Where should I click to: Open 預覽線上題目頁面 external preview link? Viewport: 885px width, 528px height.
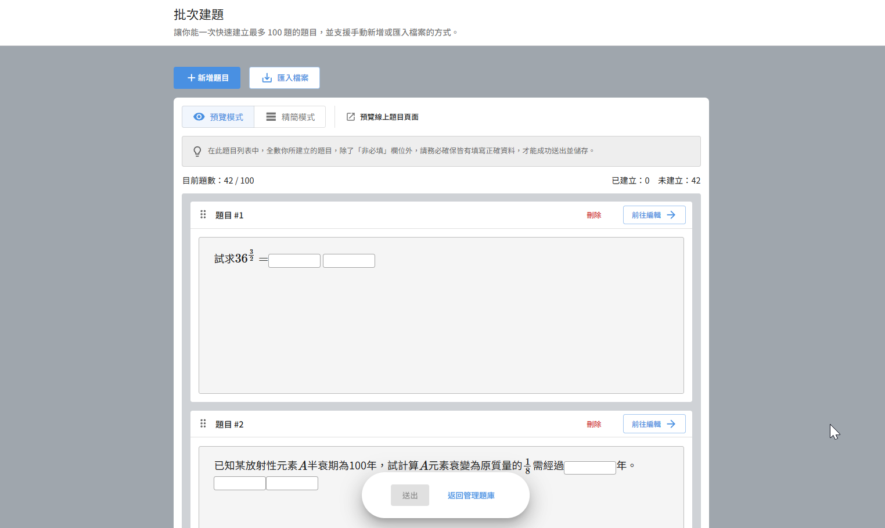388,117
